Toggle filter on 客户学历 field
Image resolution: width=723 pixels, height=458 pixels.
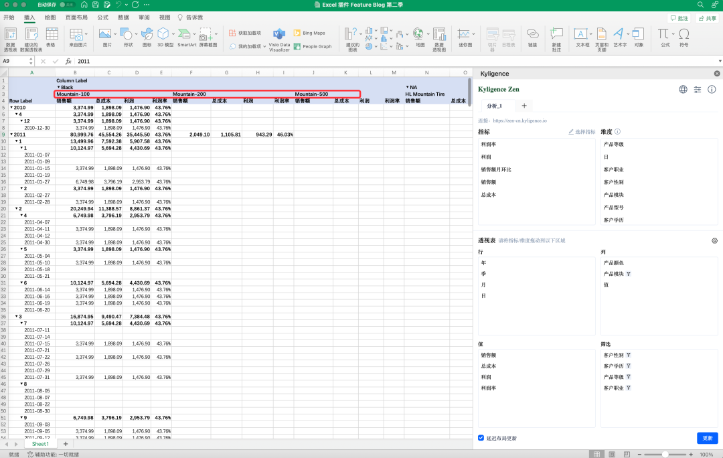coord(629,366)
